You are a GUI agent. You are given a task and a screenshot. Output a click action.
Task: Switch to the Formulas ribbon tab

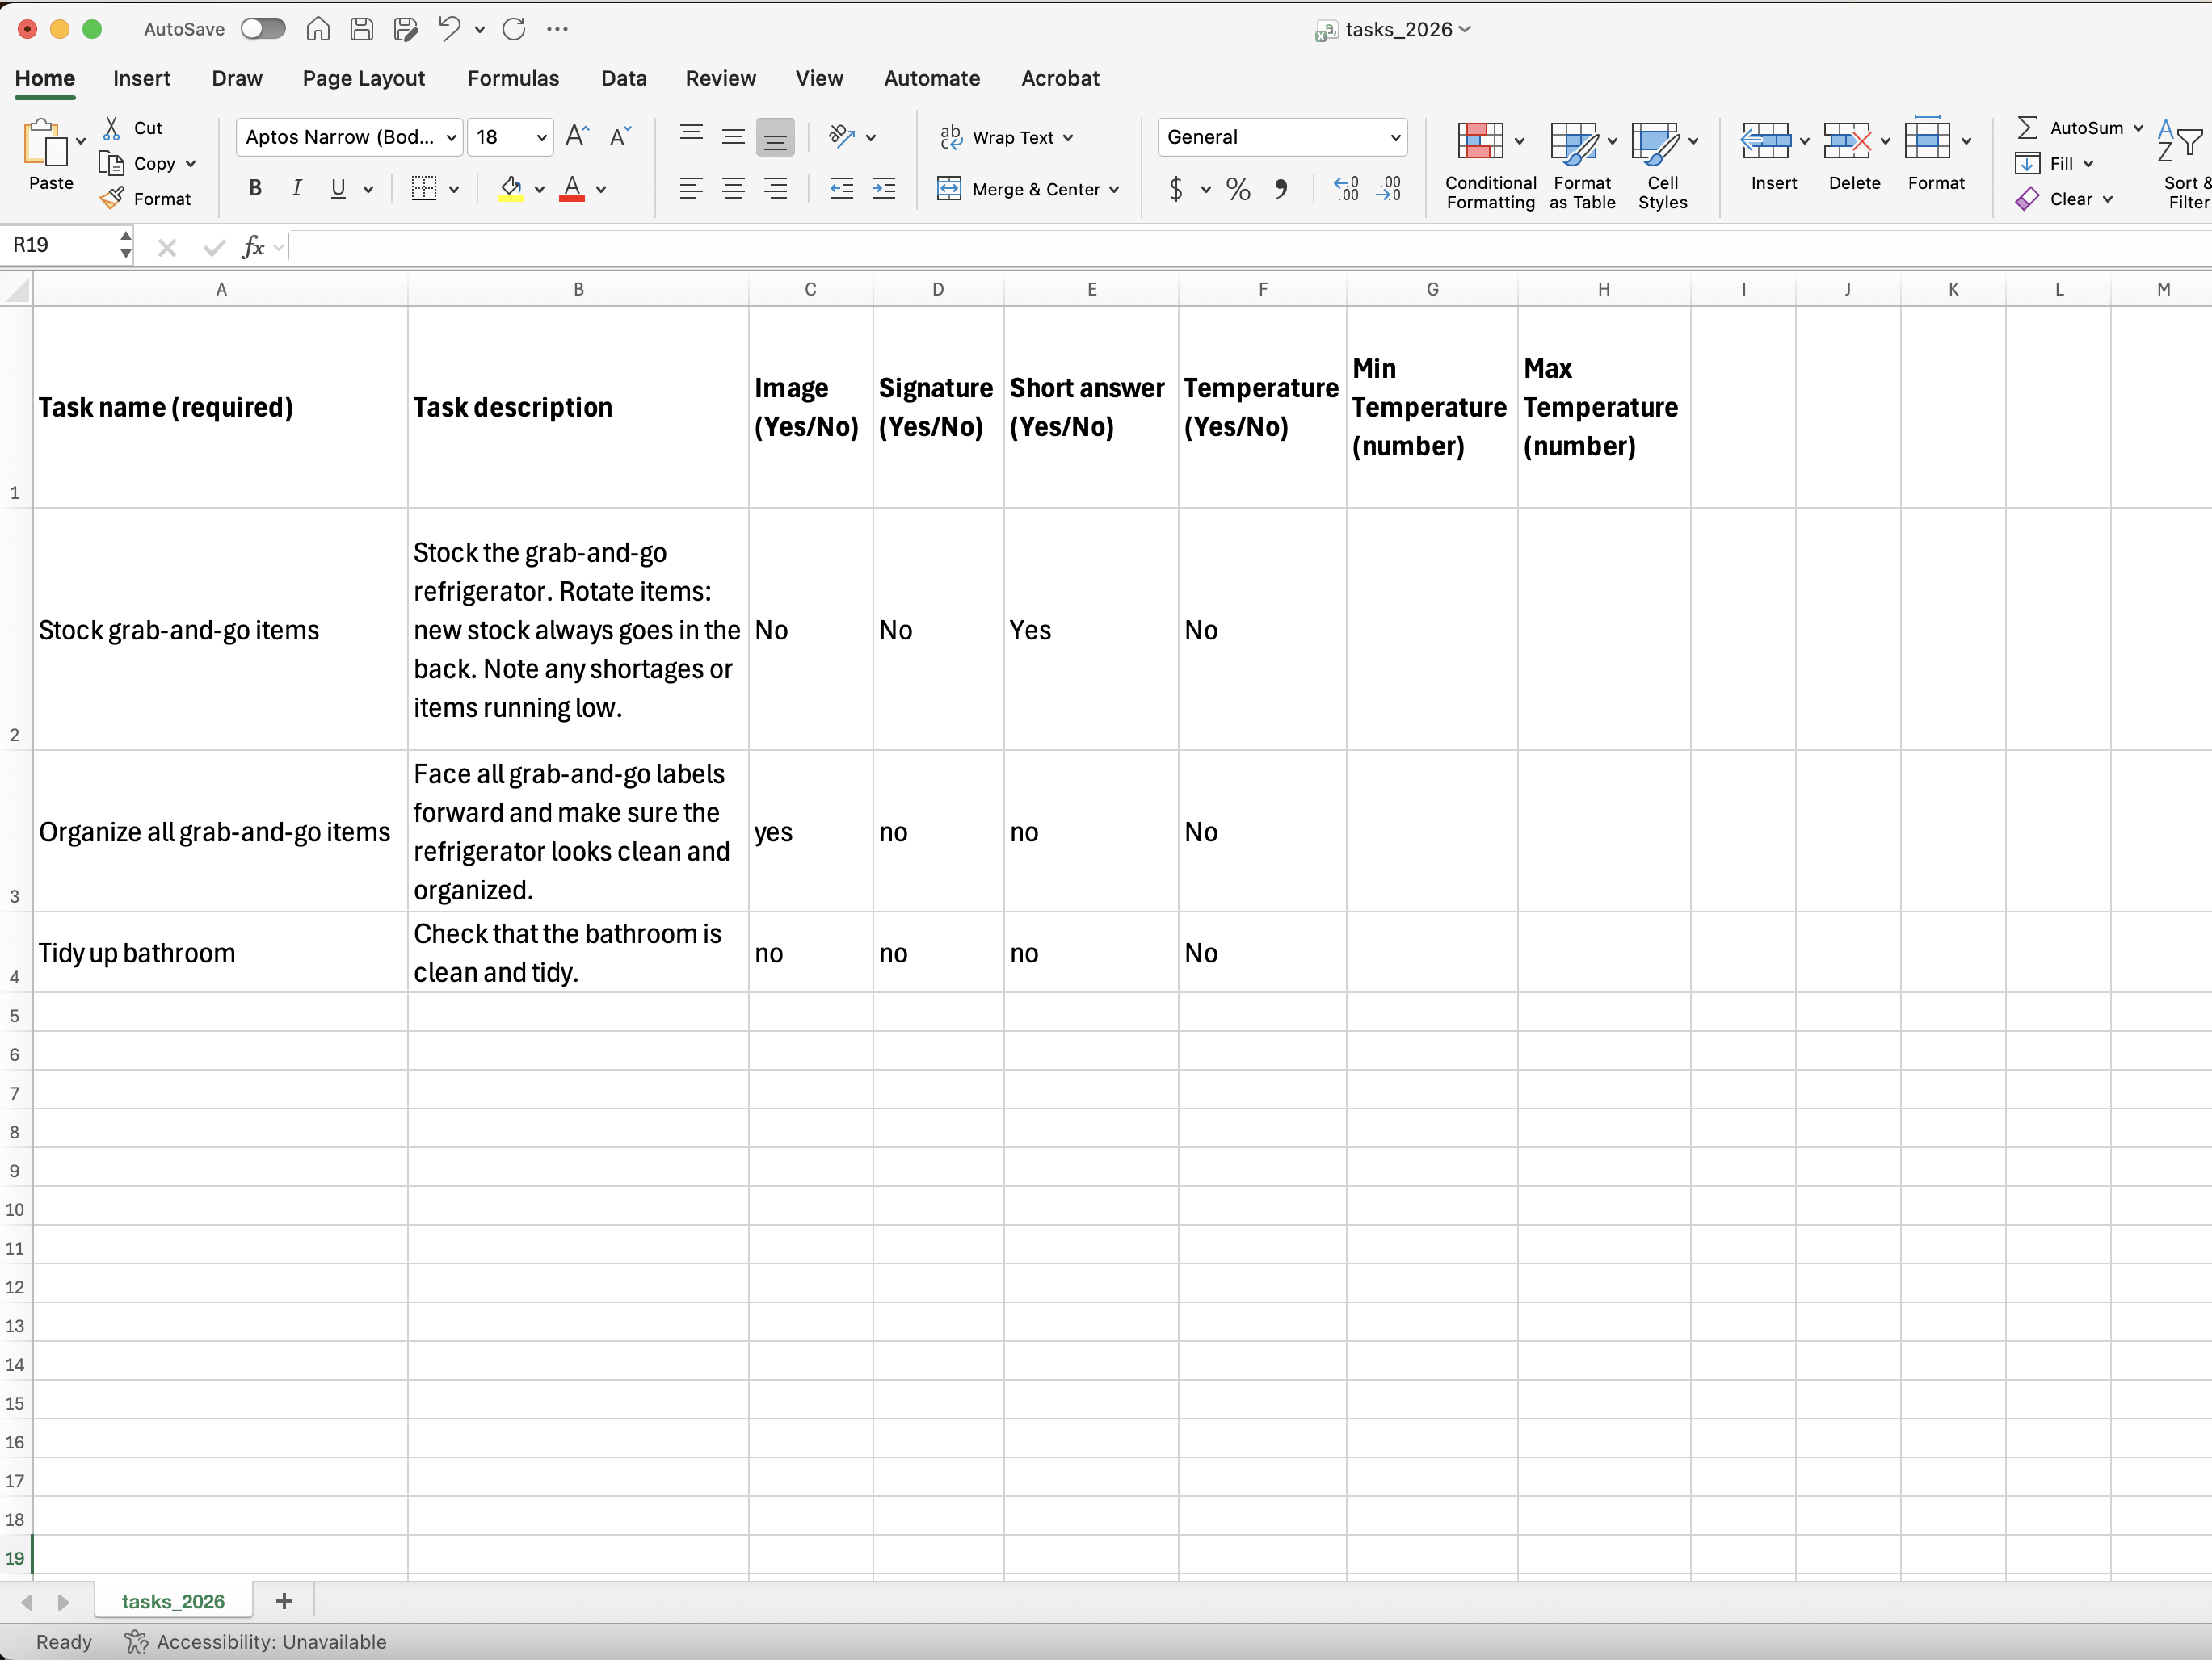[513, 78]
